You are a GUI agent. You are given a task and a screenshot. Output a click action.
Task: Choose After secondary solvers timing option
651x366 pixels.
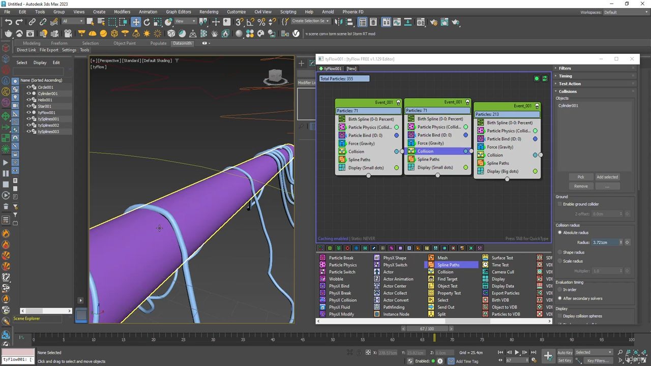click(560, 298)
